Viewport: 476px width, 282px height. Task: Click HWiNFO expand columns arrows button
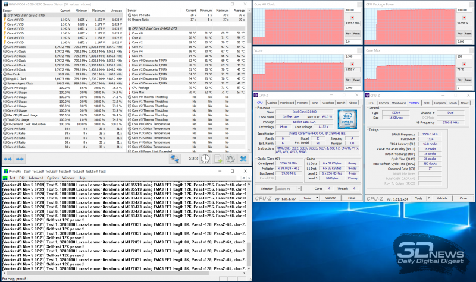[8, 159]
